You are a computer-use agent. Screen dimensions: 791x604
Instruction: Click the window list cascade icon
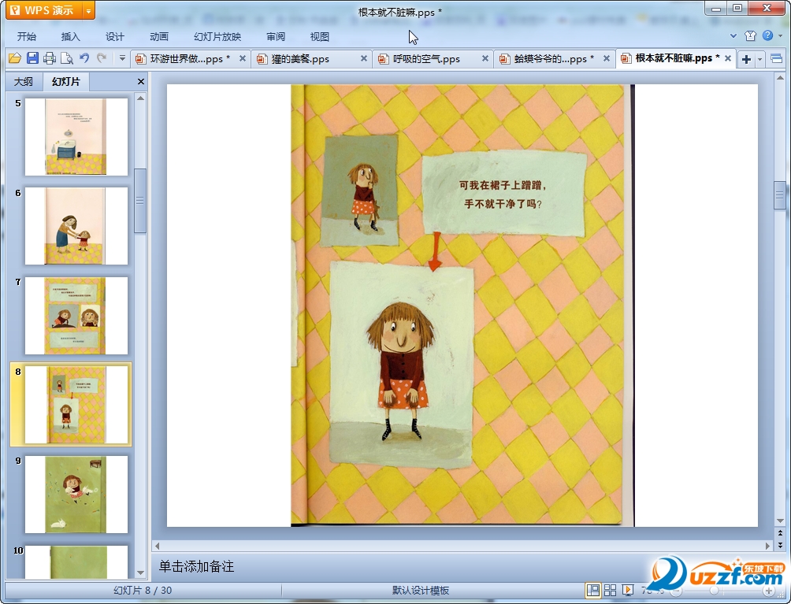click(776, 59)
